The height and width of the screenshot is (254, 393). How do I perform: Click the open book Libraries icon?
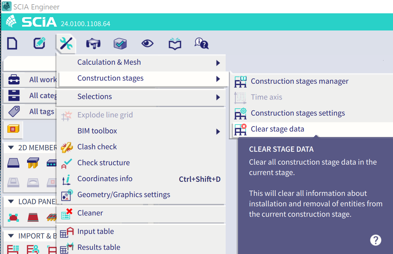[x=175, y=43]
